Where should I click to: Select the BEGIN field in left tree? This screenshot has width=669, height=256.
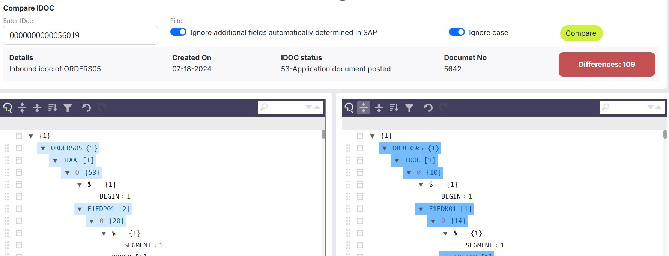point(109,197)
